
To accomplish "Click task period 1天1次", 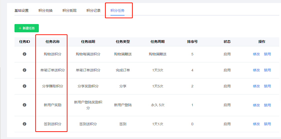I will coord(157,124).
